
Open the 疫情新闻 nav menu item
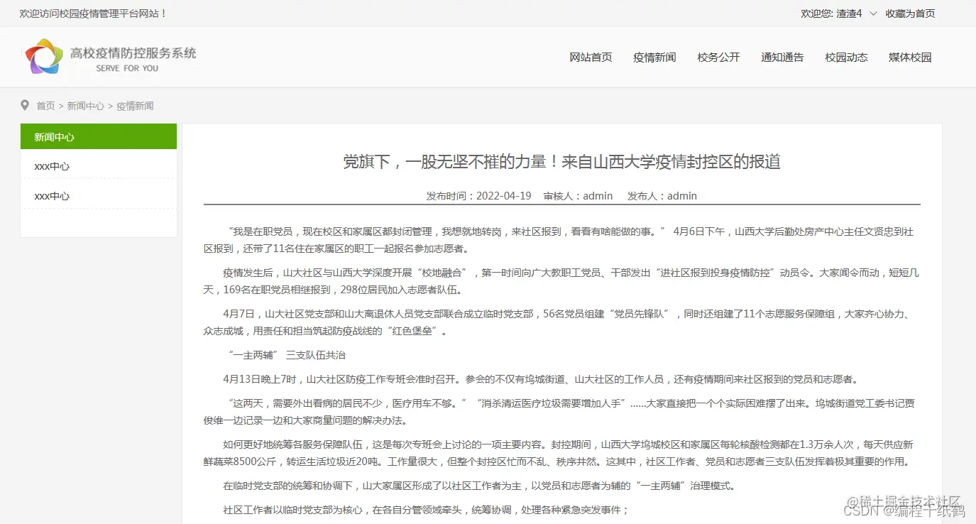pyautogui.click(x=654, y=58)
